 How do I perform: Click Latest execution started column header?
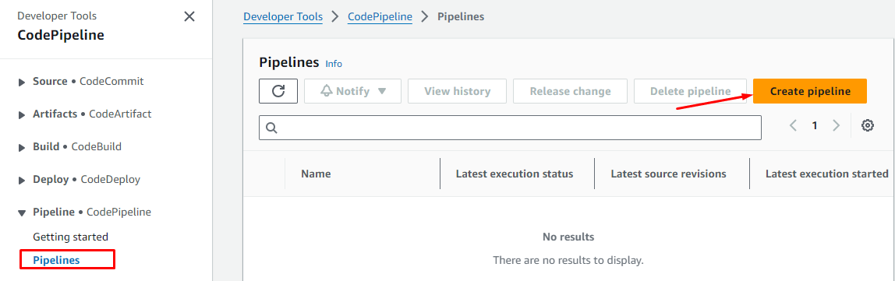(x=827, y=174)
